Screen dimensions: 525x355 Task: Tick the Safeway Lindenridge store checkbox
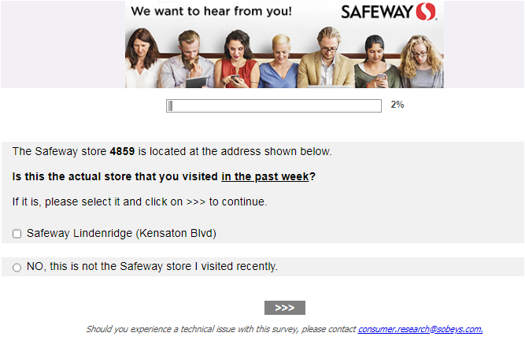click(17, 234)
